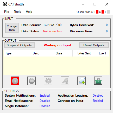Click the State column header
Image resolution: width=113 pixels, height=113 pixels.
pos(59,53)
